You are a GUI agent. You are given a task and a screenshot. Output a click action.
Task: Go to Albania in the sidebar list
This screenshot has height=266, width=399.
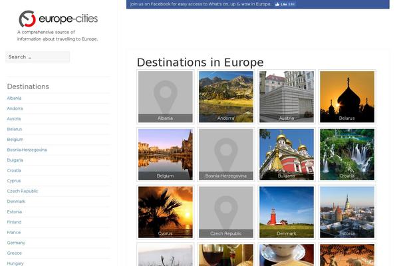pyautogui.click(x=14, y=98)
